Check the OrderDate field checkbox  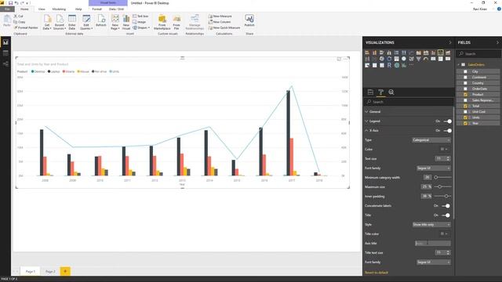(465, 89)
